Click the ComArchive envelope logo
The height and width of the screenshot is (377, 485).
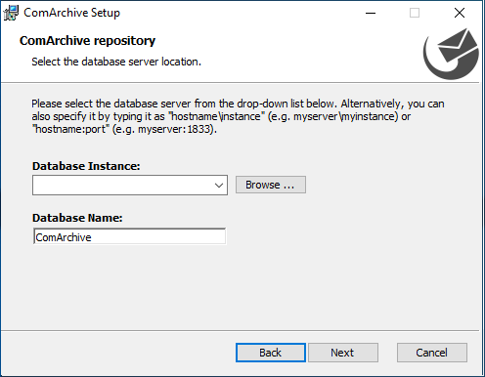451,54
